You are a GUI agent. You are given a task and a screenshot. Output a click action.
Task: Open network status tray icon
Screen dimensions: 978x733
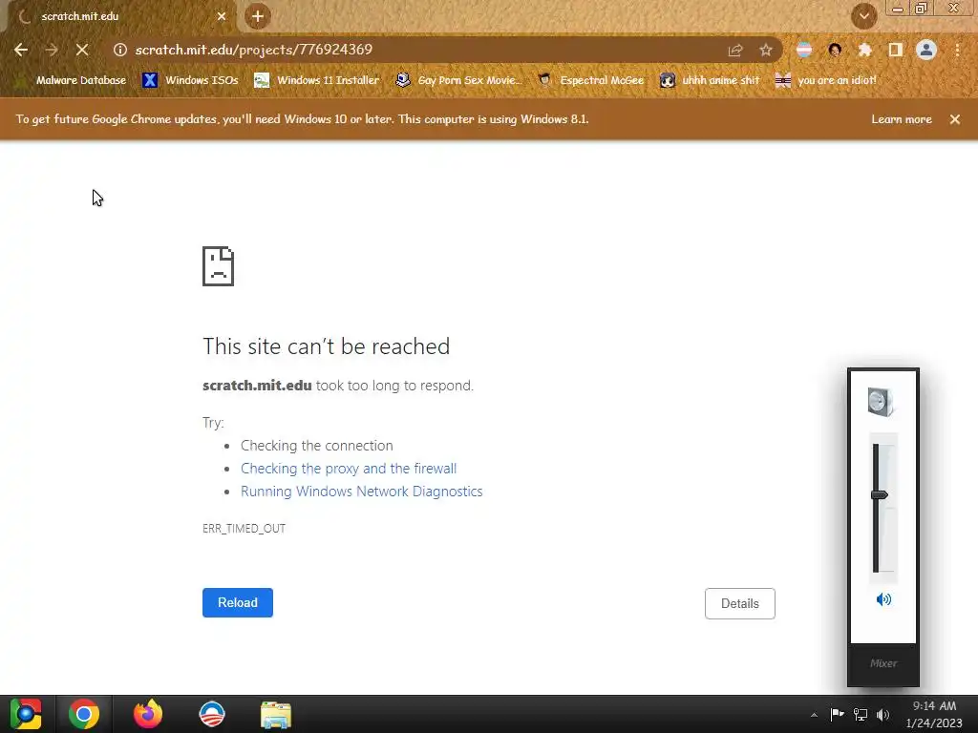[x=861, y=714]
